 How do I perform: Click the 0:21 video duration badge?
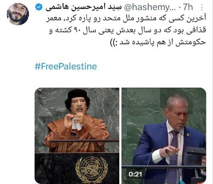click(x=135, y=174)
